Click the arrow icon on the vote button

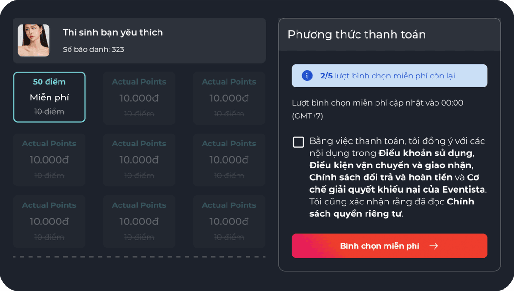click(434, 246)
